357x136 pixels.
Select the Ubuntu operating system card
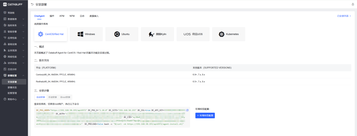point(122,34)
